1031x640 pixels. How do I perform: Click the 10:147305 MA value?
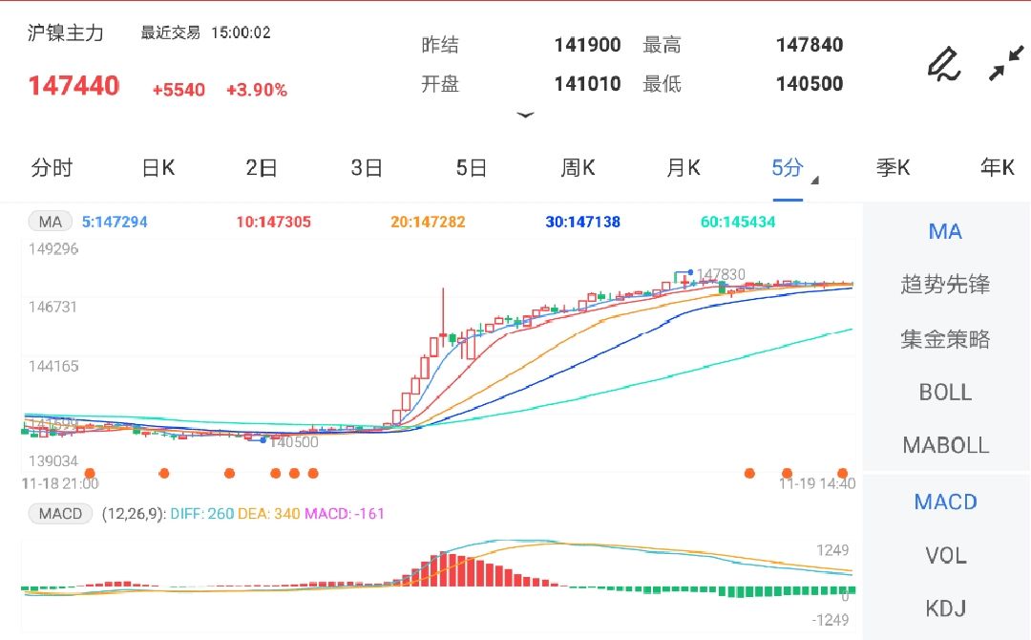click(x=274, y=223)
